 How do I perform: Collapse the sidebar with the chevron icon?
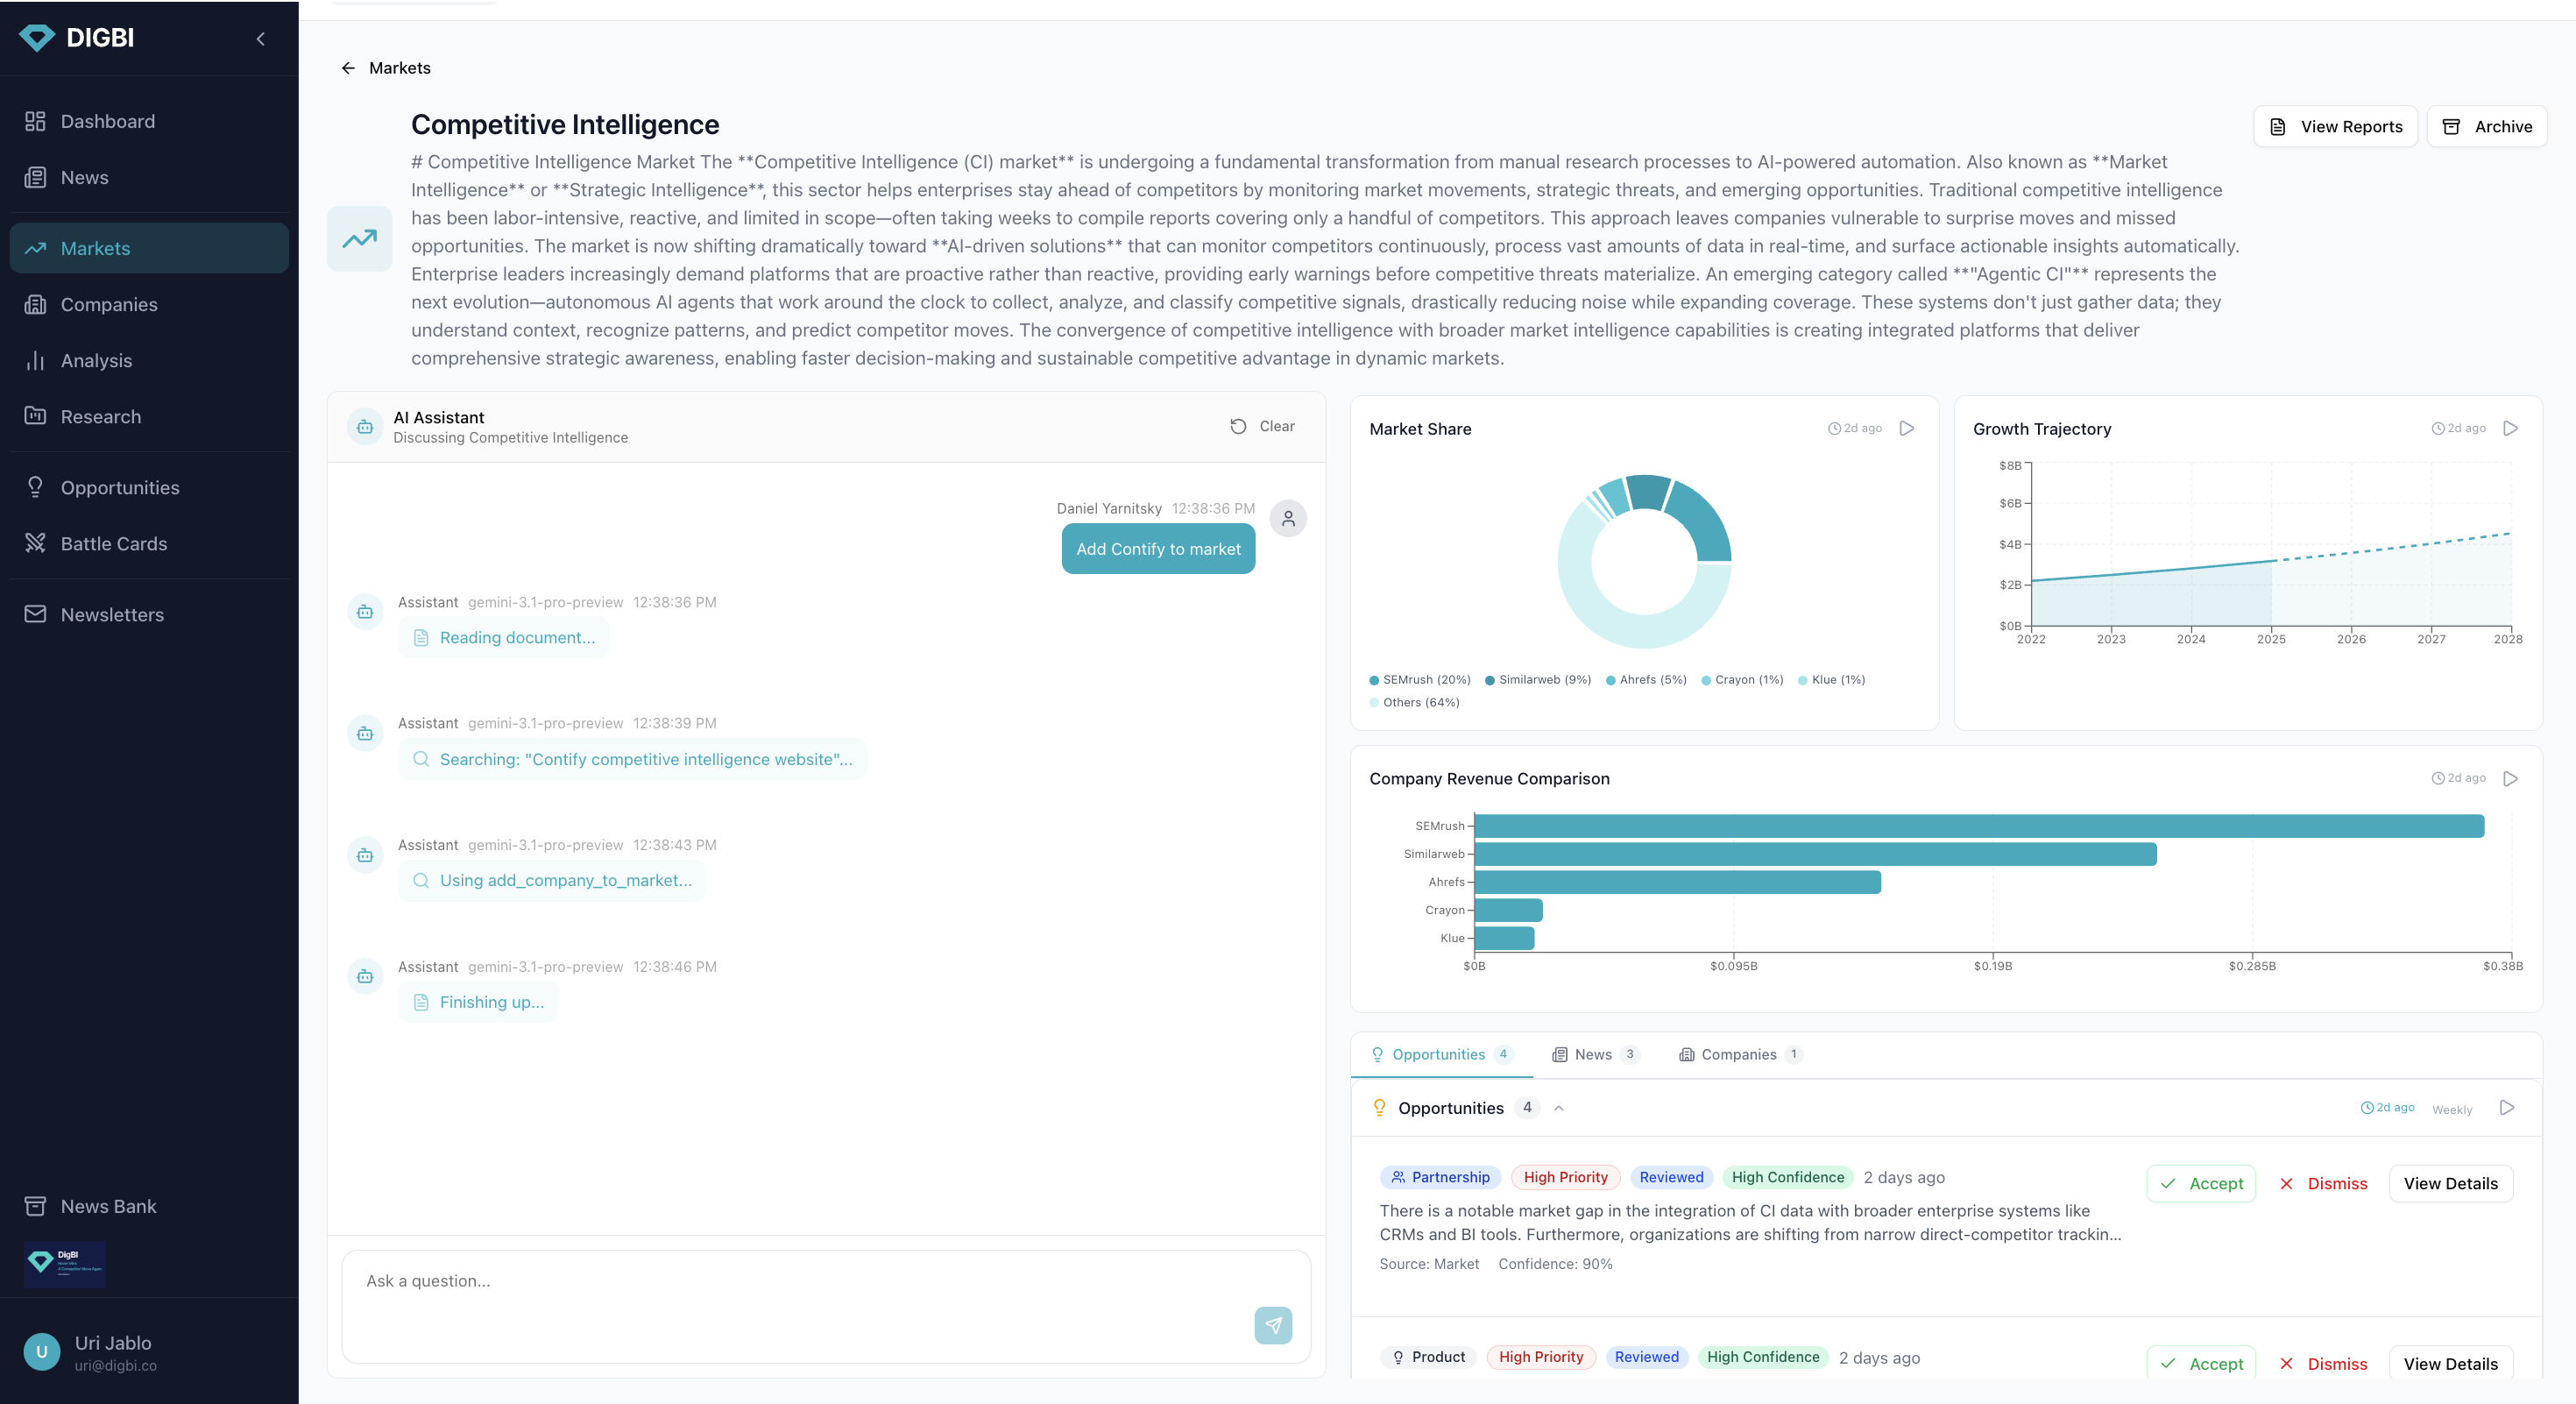(260, 39)
